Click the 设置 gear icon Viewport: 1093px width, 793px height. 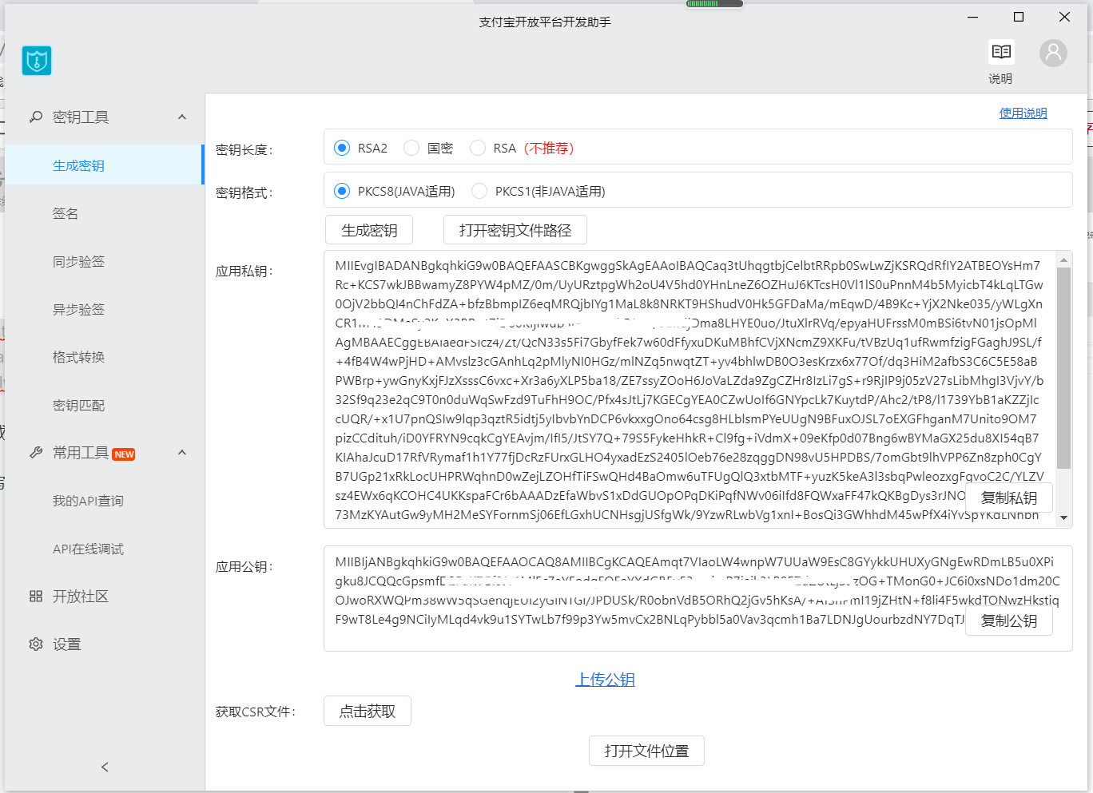pos(36,644)
